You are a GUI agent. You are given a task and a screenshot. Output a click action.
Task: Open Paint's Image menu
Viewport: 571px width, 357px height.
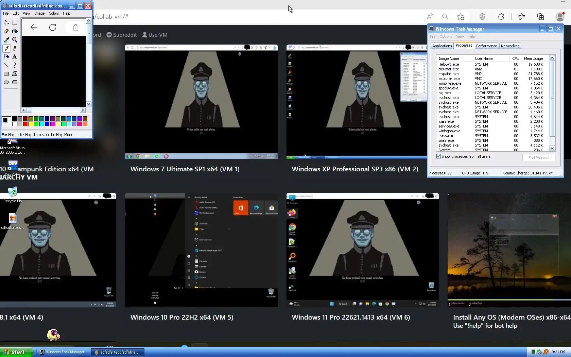(39, 13)
